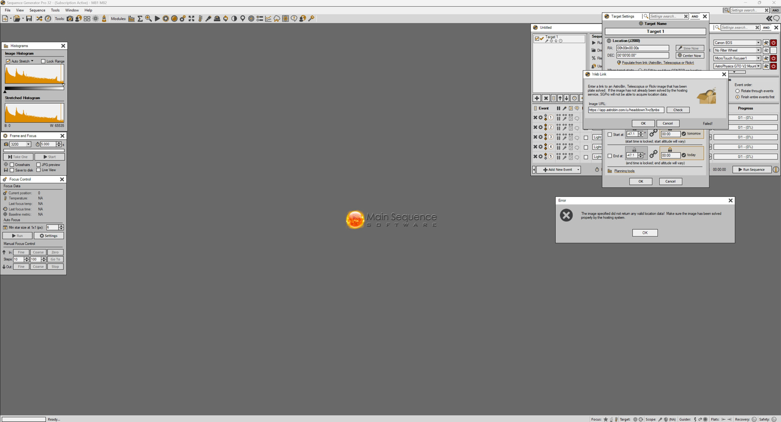781x422 pixels.
Task: Open the histogram module bar chart icon
Action: pyautogui.click(x=131, y=19)
